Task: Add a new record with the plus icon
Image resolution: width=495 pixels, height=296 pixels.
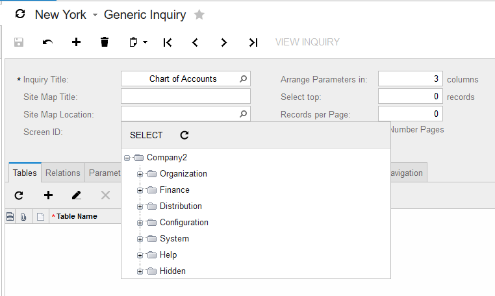Action: point(76,42)
